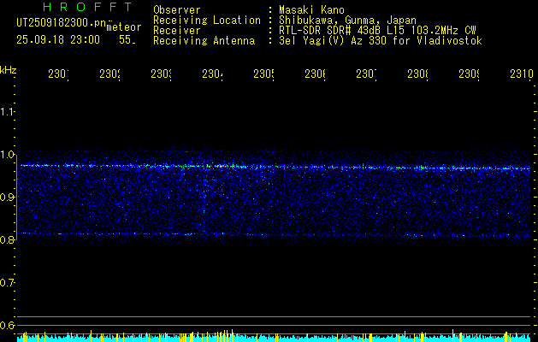This screenshot has width=538, height=342.
Task: Click the 'Receiving Location' field label
Action: click(207, 21)
